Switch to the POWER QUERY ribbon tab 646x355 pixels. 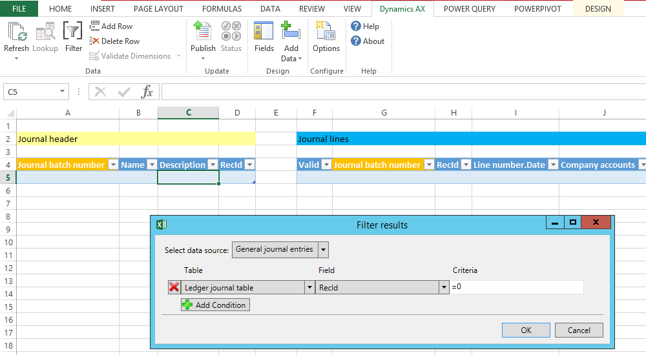tap(470, 9)
